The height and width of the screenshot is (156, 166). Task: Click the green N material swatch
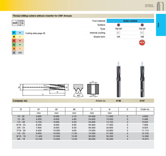(x=14, y=45)
